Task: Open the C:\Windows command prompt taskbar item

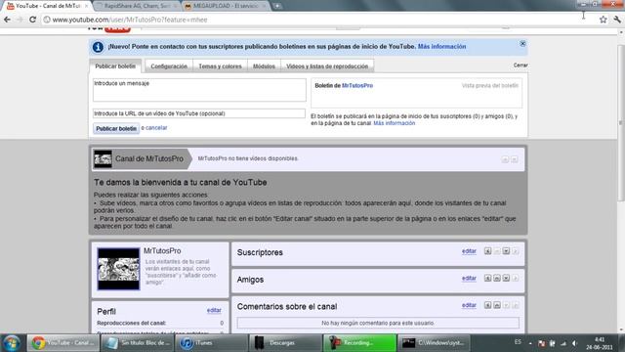Action: pyautogui.click(x=434, y=343)
